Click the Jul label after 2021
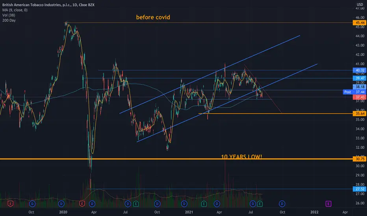Image resolution: width=367 pixels, height=216 pixels. [251, 212]
